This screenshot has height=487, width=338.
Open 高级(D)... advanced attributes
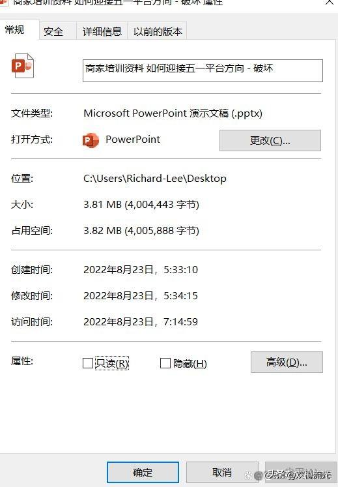(x=287, y=362)
